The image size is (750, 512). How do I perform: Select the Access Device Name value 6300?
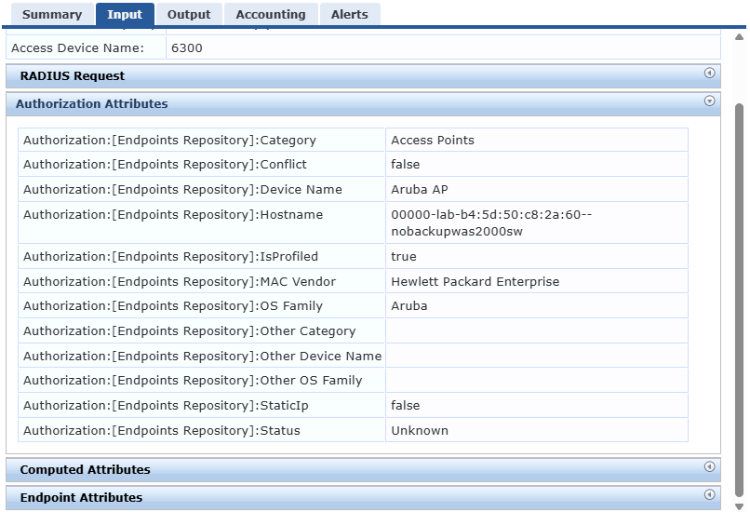(186, 48)
